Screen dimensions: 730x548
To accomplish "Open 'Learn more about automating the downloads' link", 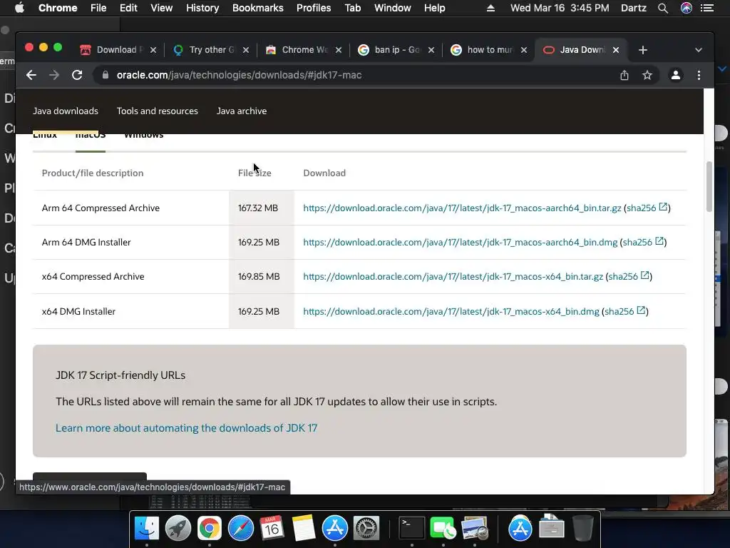I will pos(186,428).
